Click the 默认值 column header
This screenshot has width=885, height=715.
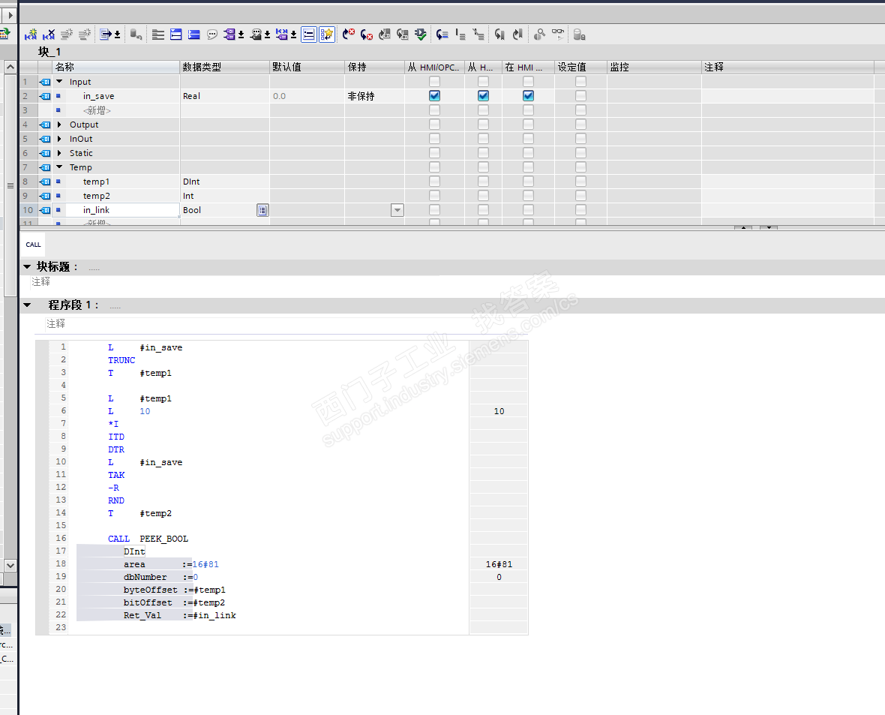pos(307,68)
